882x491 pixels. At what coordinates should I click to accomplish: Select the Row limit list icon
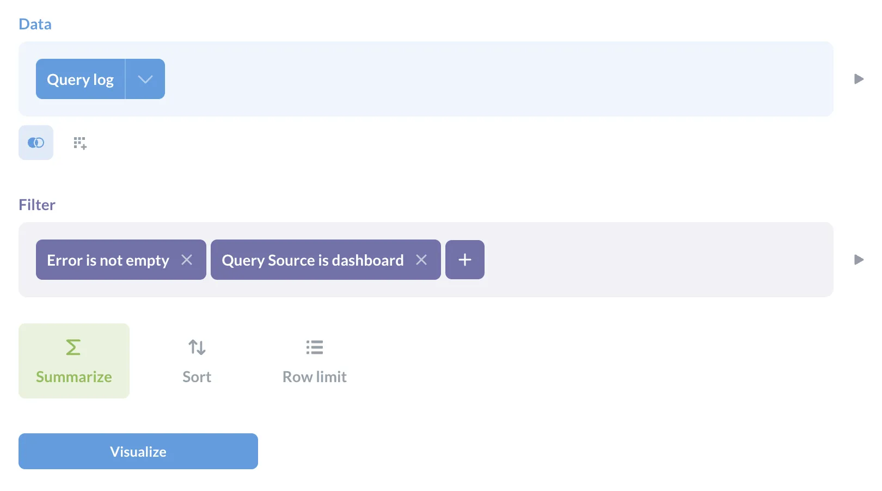click(314, 347)
